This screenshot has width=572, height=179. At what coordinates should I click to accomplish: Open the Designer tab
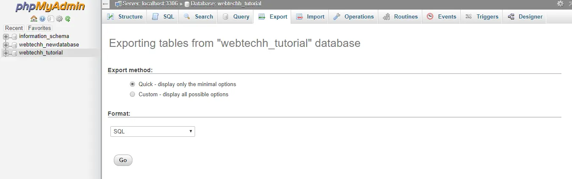[x=525, y=16]
